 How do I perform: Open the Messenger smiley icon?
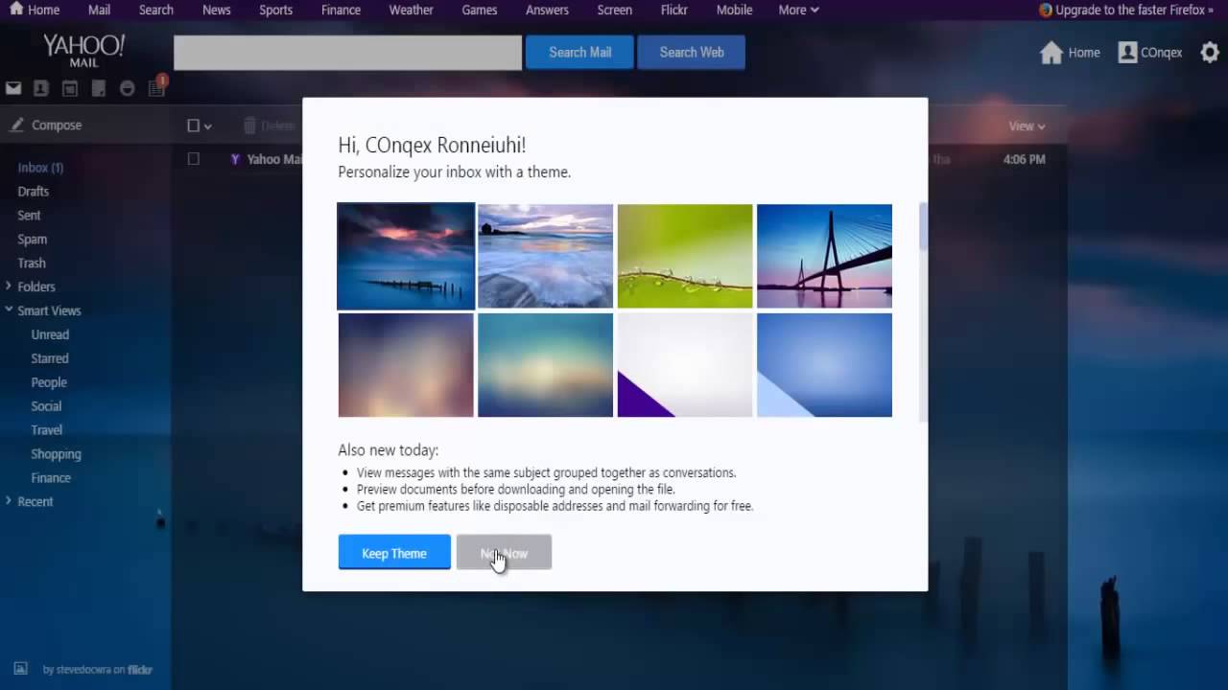click(127, 88)
